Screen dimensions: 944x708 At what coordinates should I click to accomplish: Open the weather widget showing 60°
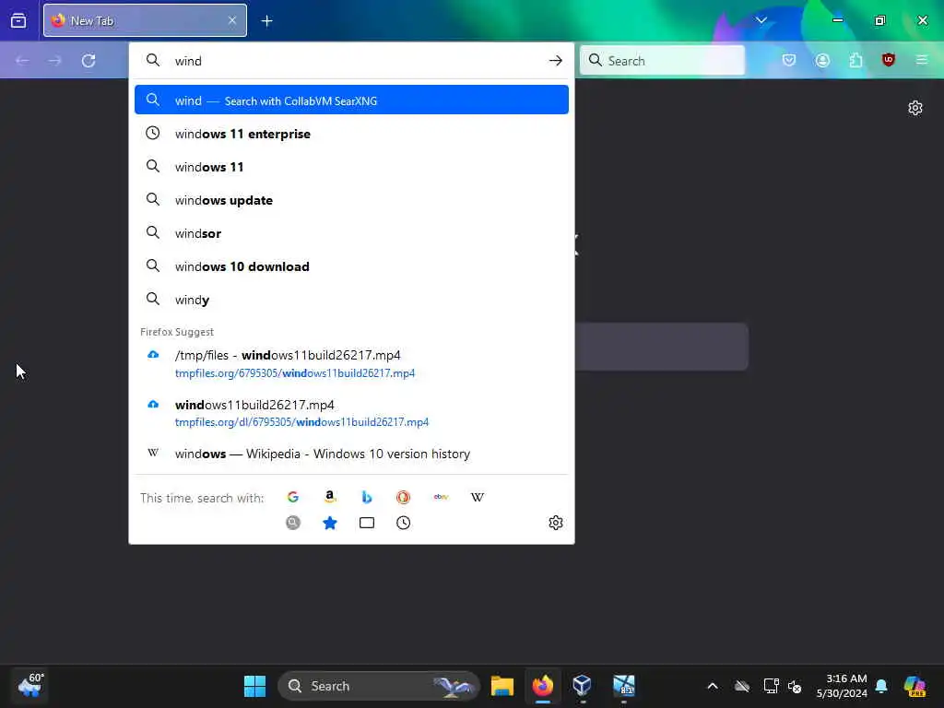pos(30,685)
